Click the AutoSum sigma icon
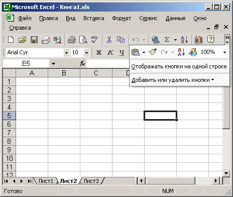This screenshot has width=233, height=197. (x=167, y=40)
